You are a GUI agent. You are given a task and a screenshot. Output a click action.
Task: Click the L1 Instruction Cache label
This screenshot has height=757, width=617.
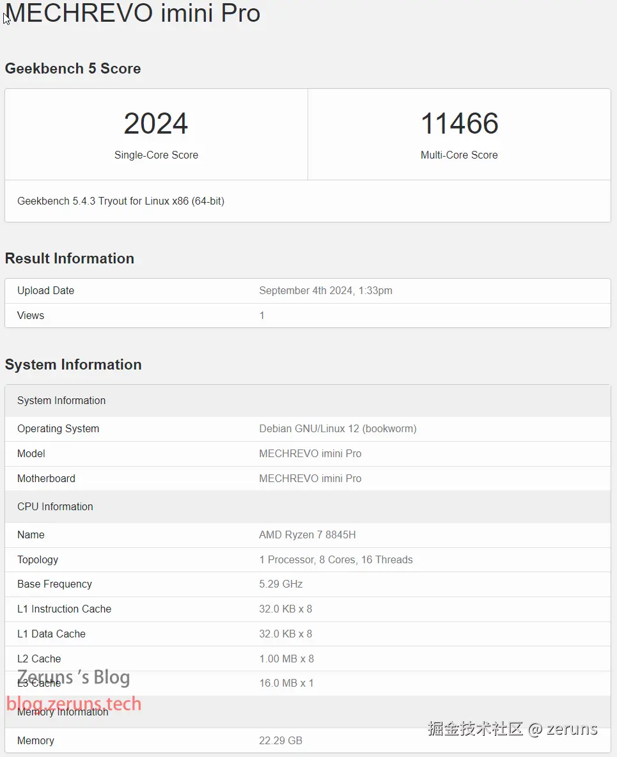tap(64, 609)
